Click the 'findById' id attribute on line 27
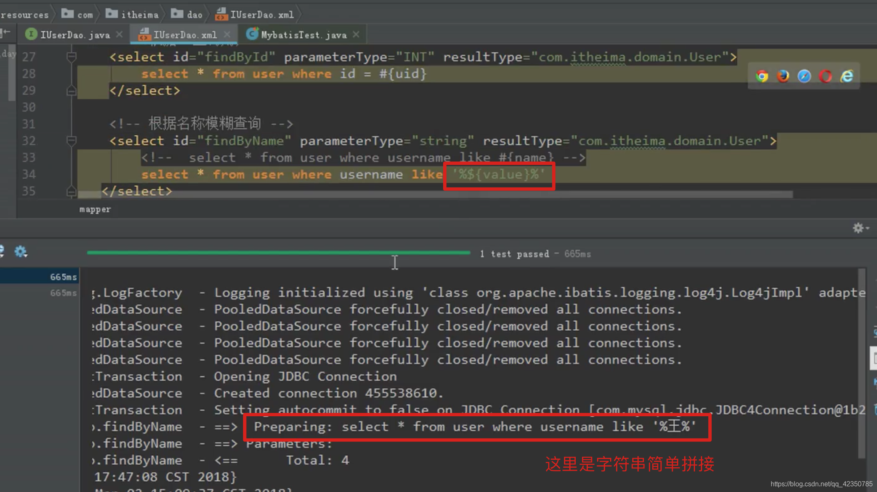 (236, 57)
